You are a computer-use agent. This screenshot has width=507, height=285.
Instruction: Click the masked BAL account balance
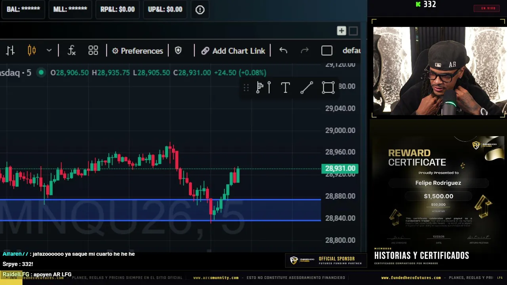click(23, 9)
